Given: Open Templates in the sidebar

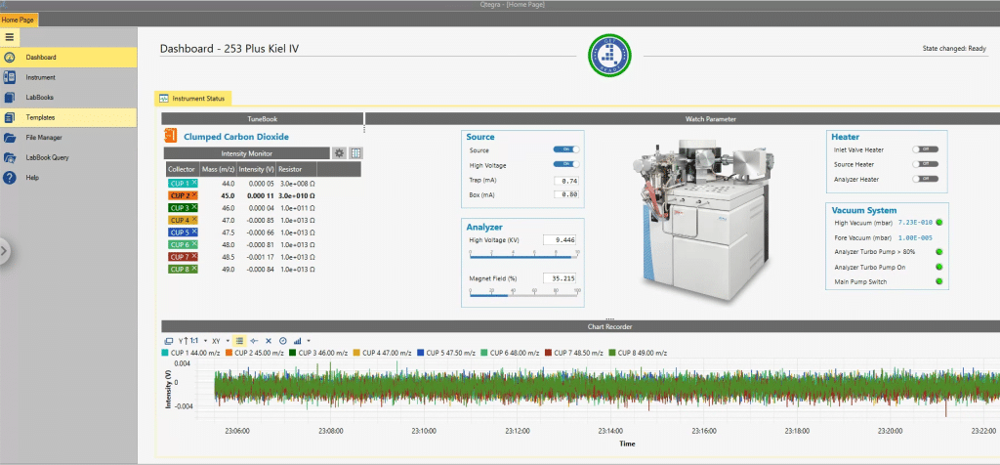Looking at the screenshot, I should tap(68, 117).
